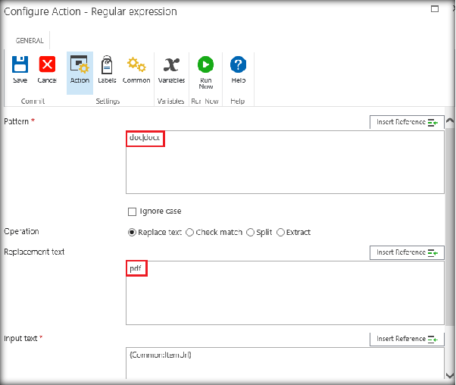Select the Extract operation
This screenshot has width=456, height=385.
[x=280, y=232]
